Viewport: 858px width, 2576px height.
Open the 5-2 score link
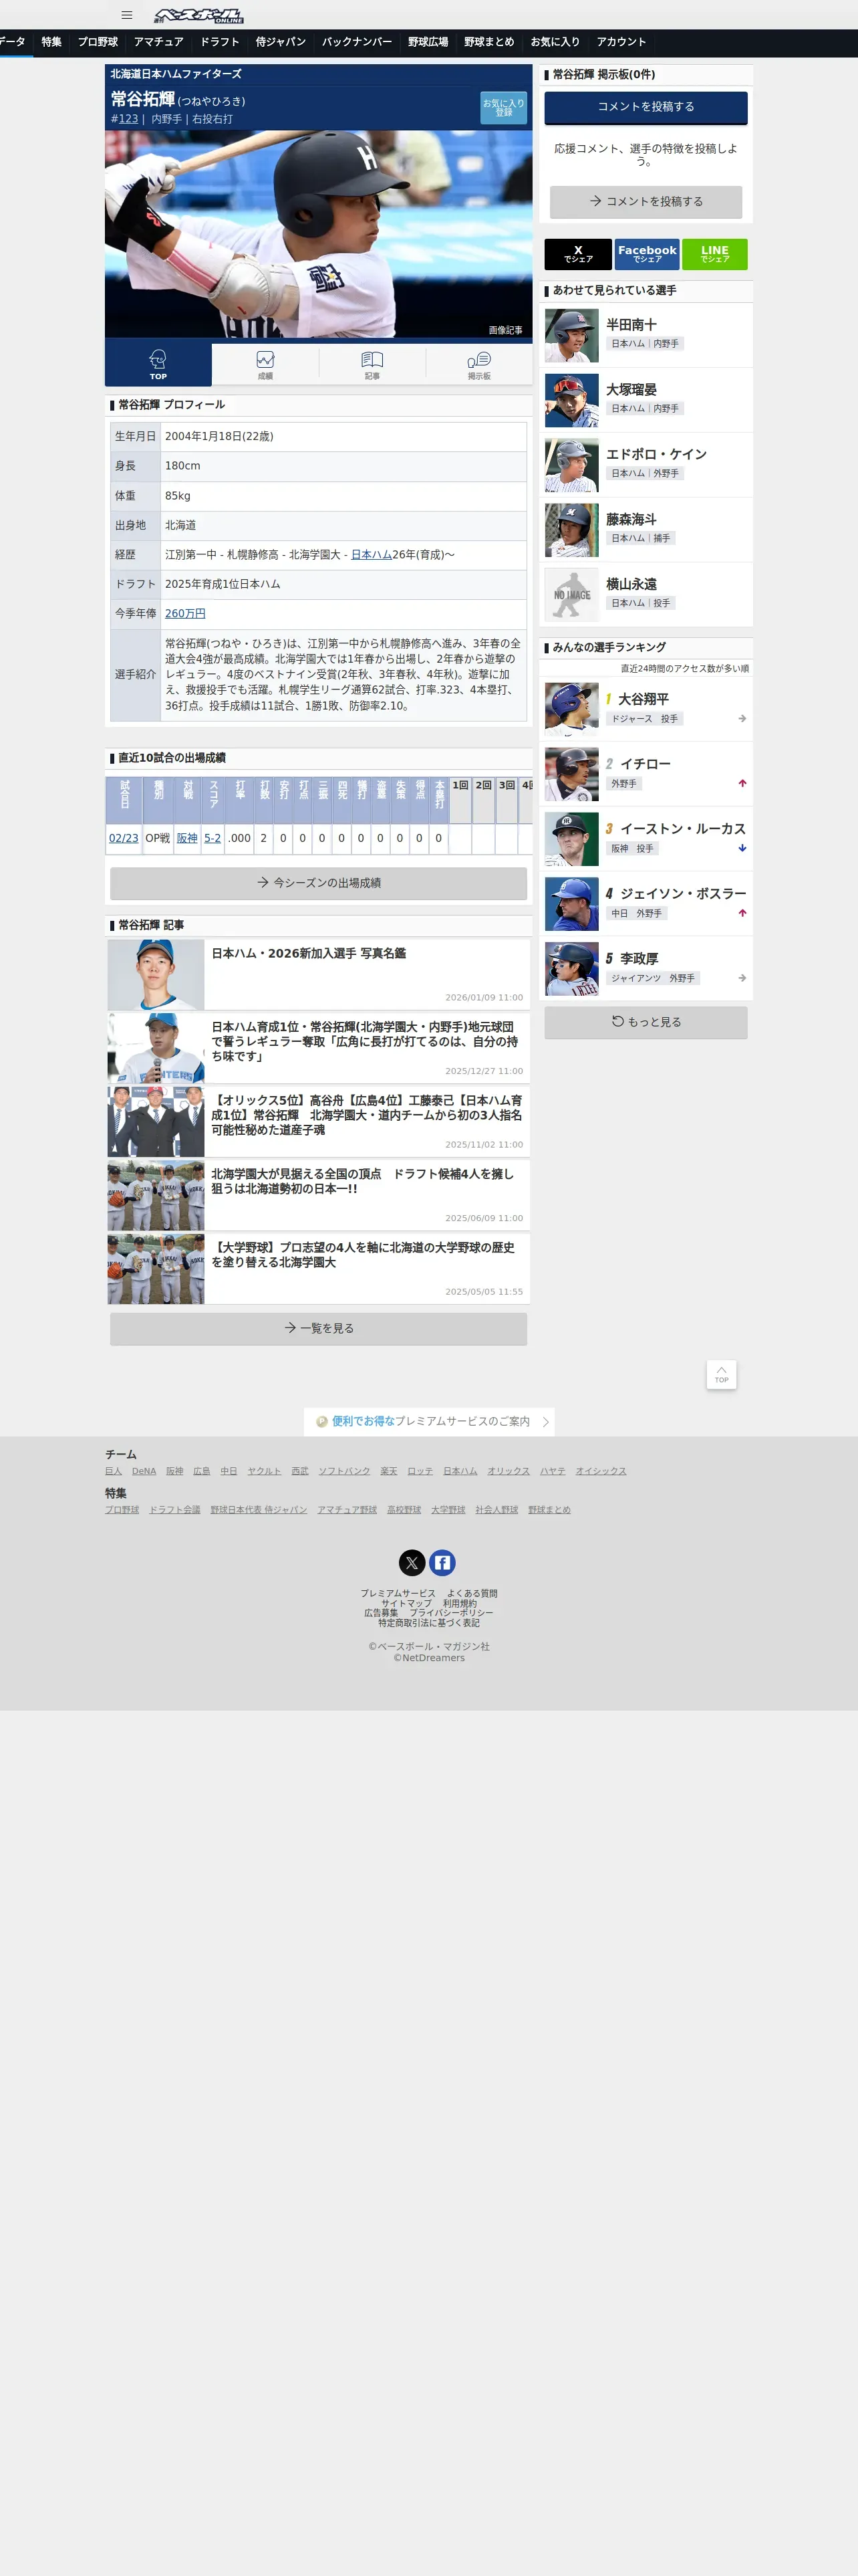(212, 838)
